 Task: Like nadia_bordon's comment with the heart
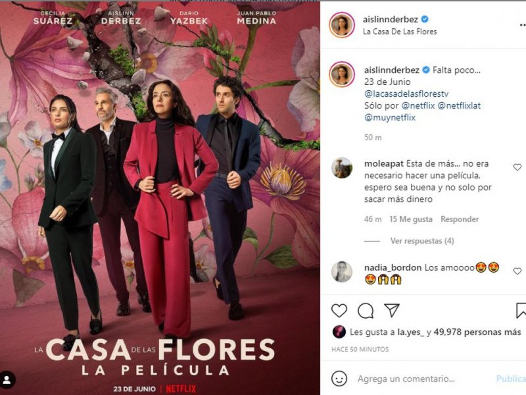(x=517, y=271)
